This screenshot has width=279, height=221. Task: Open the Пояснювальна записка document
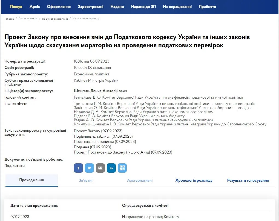click(x=105, y=142)
